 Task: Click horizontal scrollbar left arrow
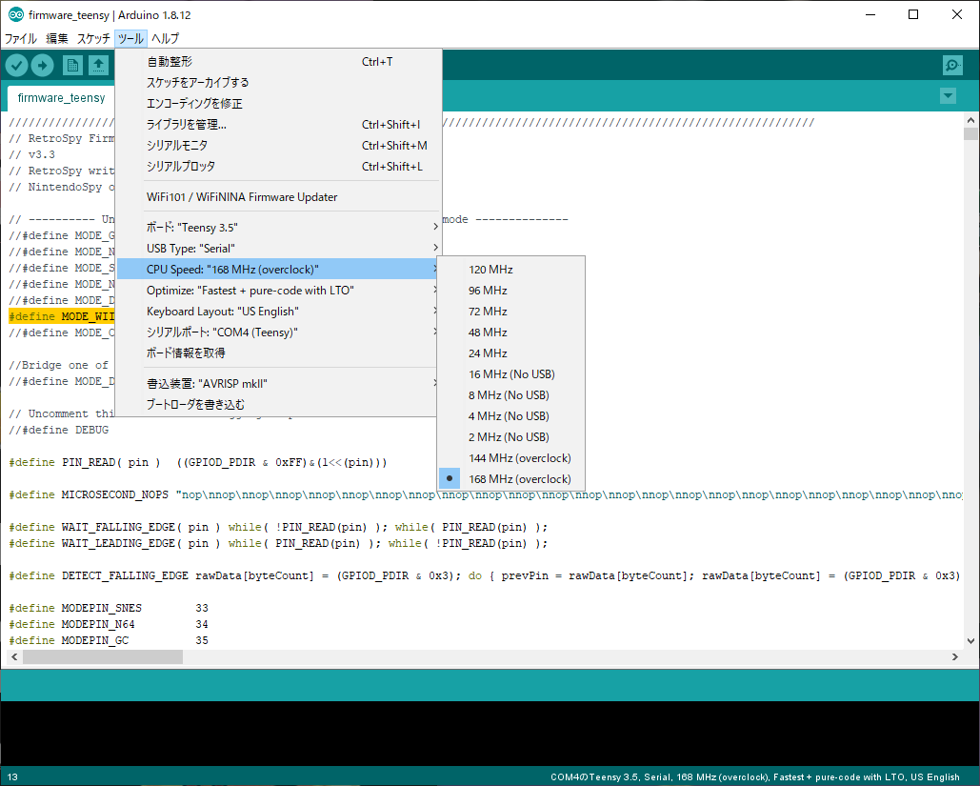point(14,656)
